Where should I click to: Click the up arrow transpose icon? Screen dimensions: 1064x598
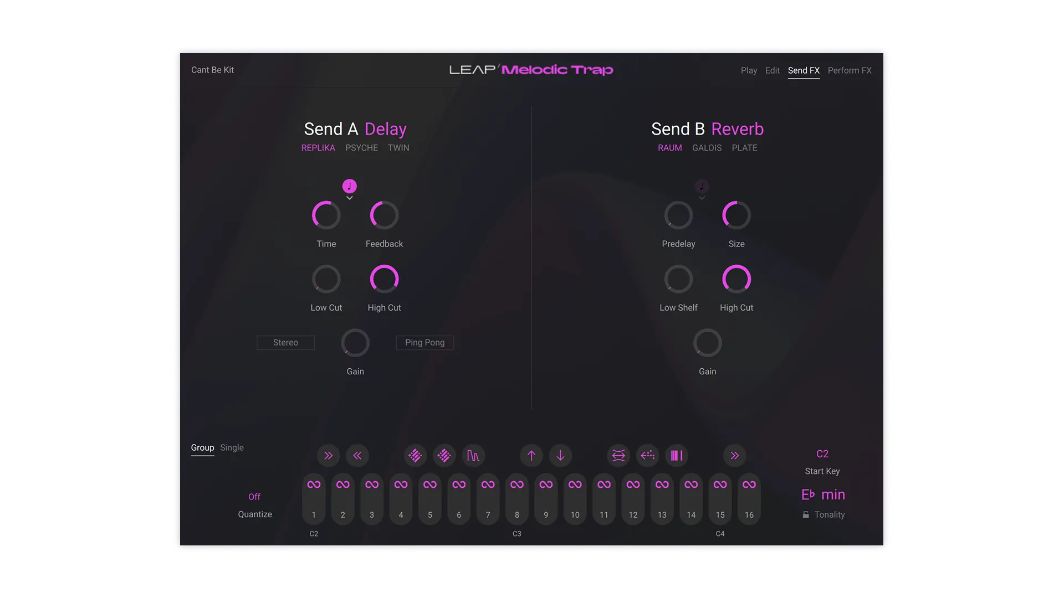point(531,456)
